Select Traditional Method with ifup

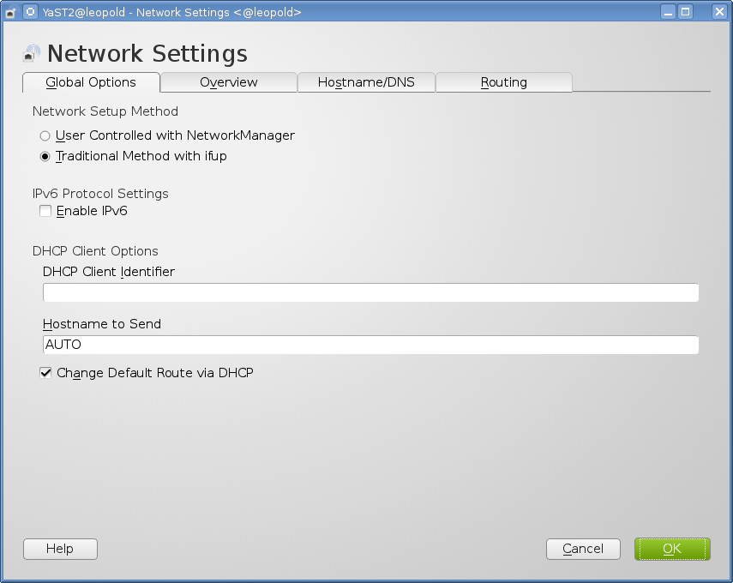[x=45, y=157]
